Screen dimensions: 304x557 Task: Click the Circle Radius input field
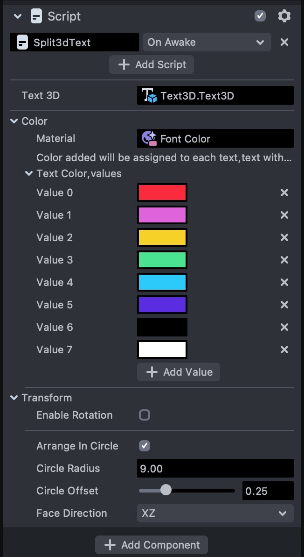(x=215, y=468)
